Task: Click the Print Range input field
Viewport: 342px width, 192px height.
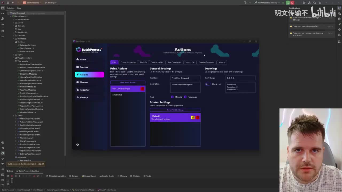Action: click(240, 78)
